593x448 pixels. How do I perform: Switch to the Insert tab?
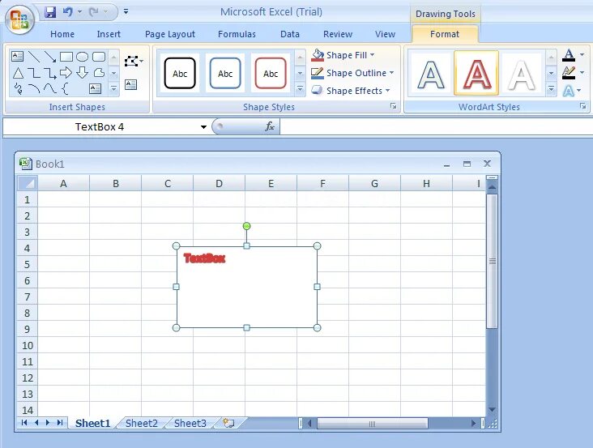[x=109, y=34]
